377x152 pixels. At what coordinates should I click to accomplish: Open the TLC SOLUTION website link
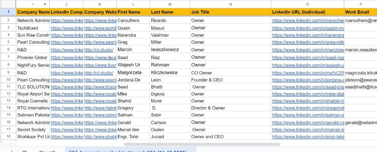(x=100, y=87)
